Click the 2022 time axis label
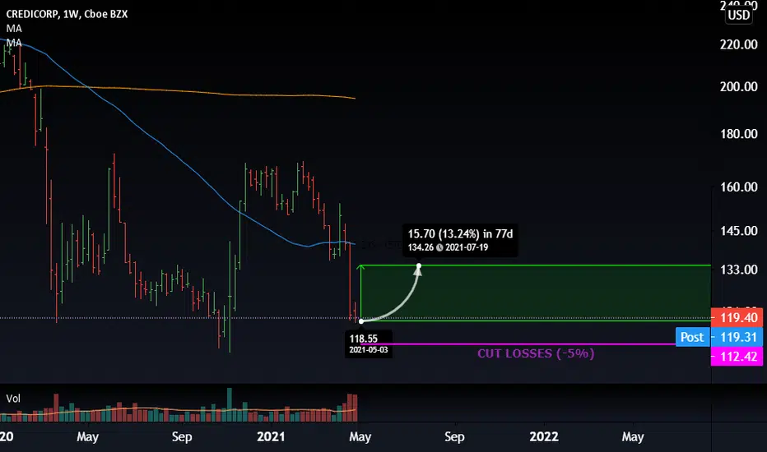The width and height of the screenshot is (767, 452). pos(543,436)
